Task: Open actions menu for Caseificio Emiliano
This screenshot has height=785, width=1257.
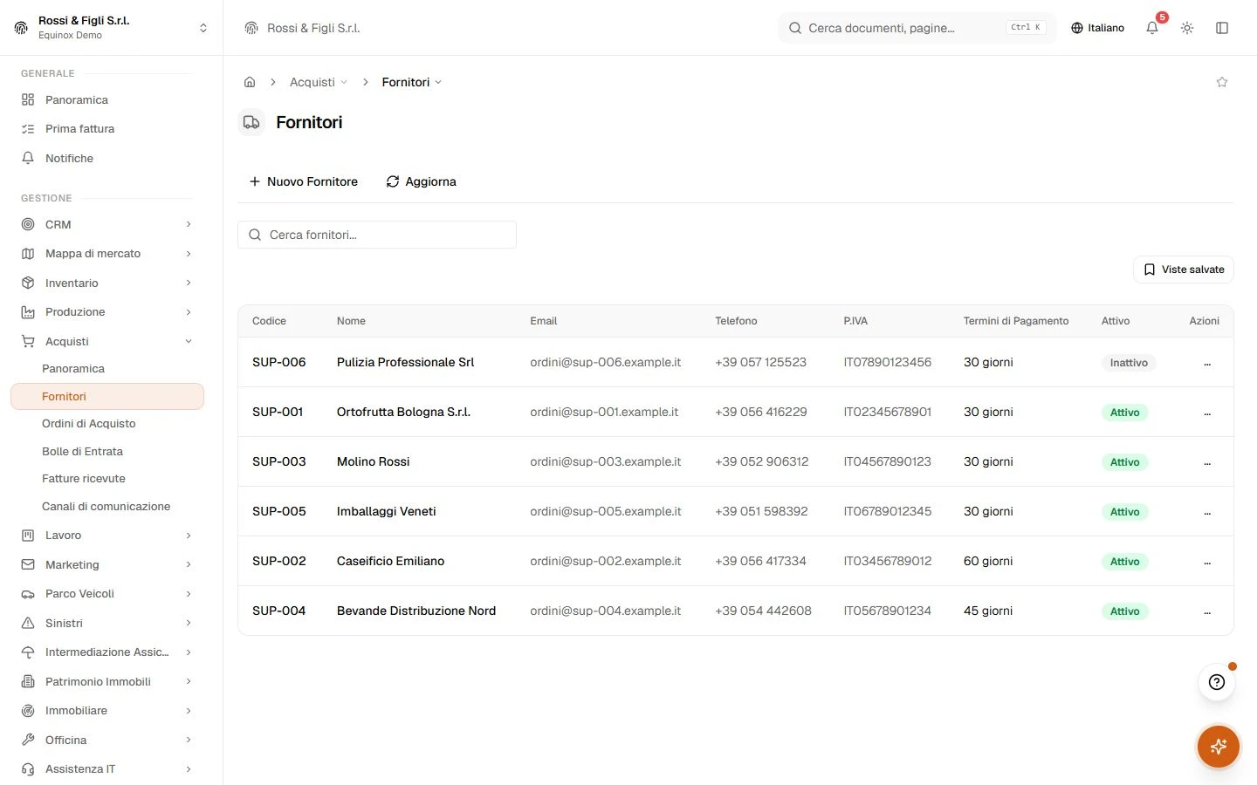Action: click(1207, 562)
